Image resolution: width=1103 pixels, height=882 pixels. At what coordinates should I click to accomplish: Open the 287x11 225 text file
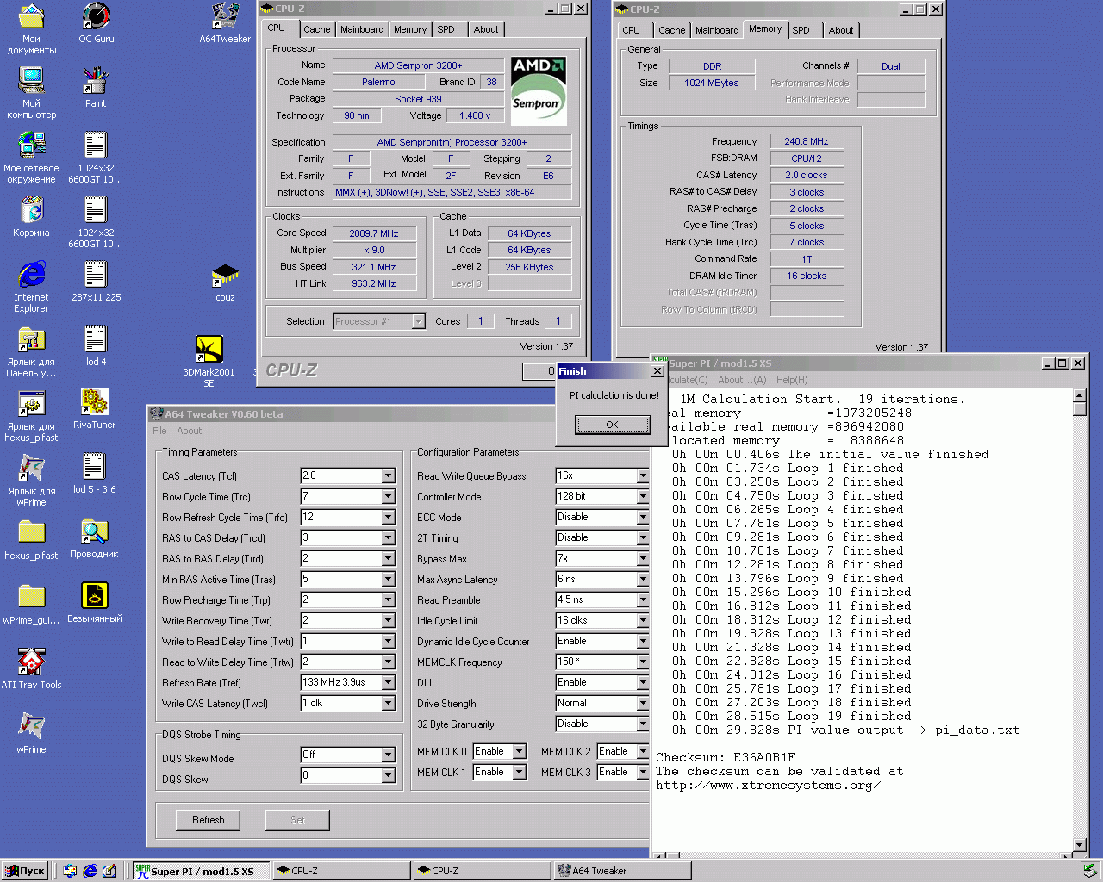click(96, 281)
